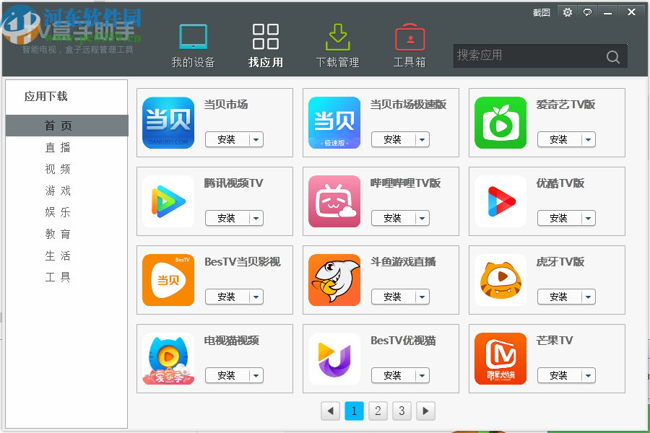The width and height of the screenshot is (650, 433).
Task: Click the 斗鱼游戏直播 app icon
Action: point(334,280)
